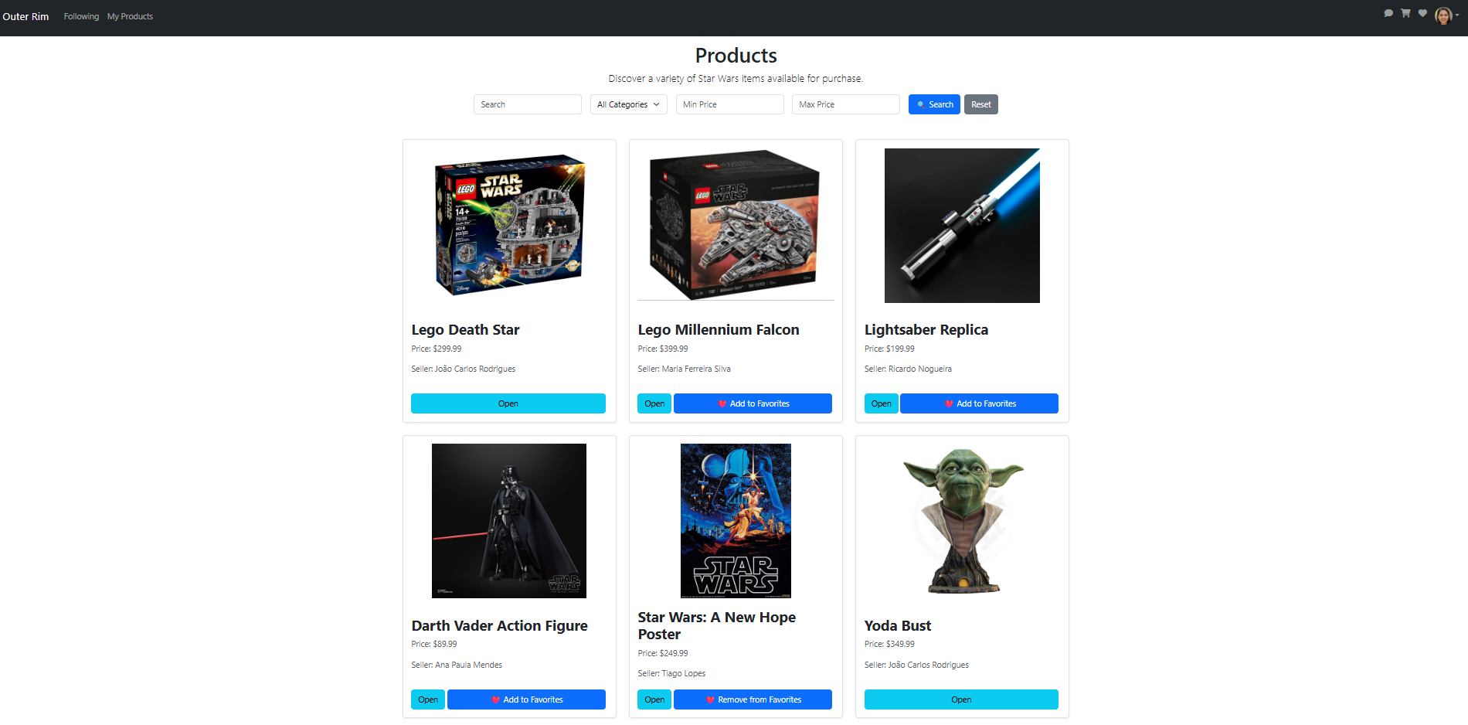Image resolution: width=1468 pixels, height=725 pixels.
Task: Go to the Following page
Action: click(x=81, y=16)
